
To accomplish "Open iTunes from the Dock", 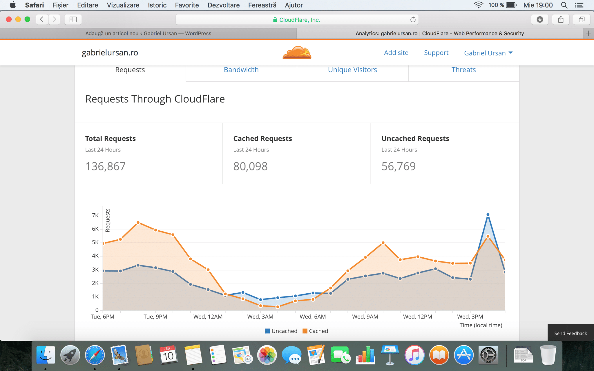I will pyautogui.click(x=414, y=355).
